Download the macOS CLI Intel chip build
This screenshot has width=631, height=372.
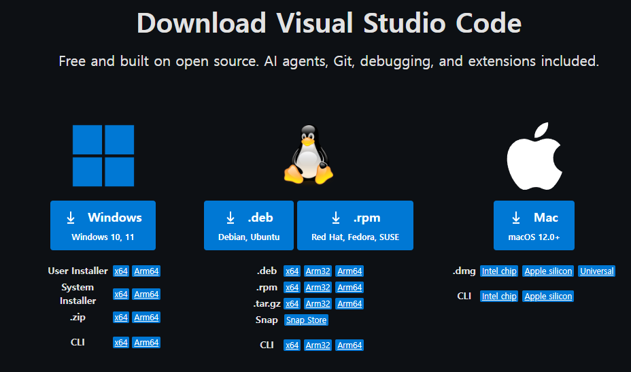tap(499, 296)
